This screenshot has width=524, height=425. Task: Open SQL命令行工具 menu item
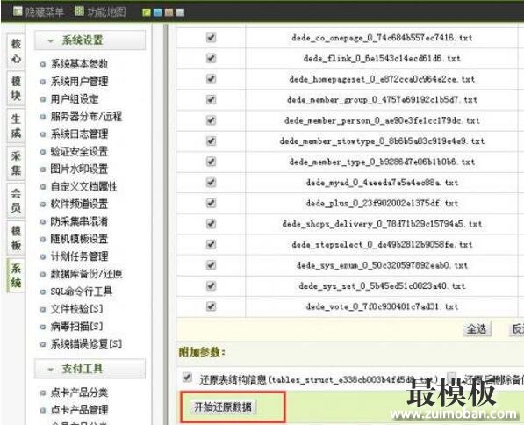(x=82, y=292)
